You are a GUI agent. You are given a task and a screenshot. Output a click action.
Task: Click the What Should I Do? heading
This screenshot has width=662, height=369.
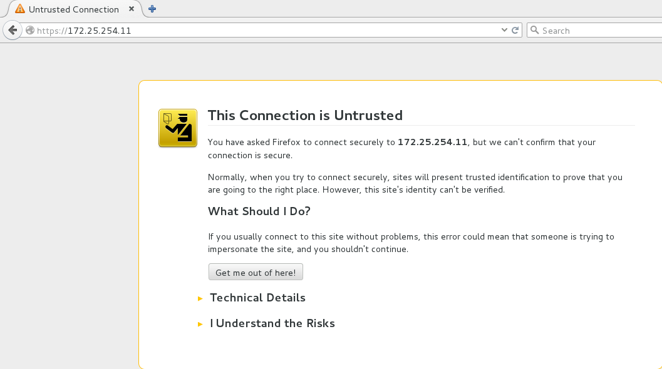pyautogui.click(x=259, y=211)
